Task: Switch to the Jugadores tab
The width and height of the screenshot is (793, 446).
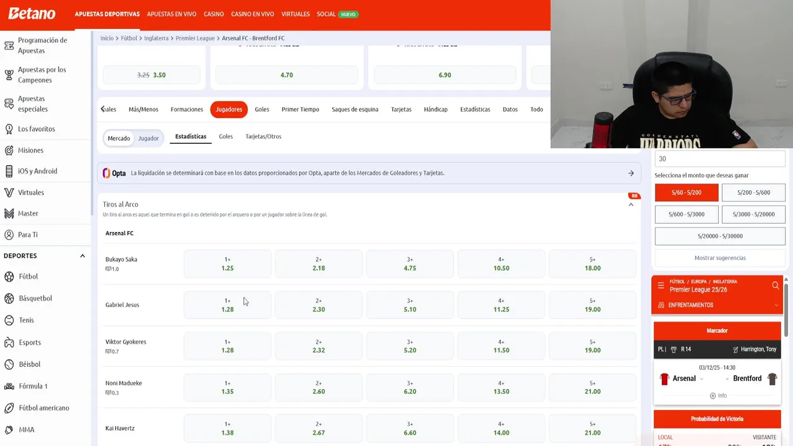Action: (x=229, y=110)
